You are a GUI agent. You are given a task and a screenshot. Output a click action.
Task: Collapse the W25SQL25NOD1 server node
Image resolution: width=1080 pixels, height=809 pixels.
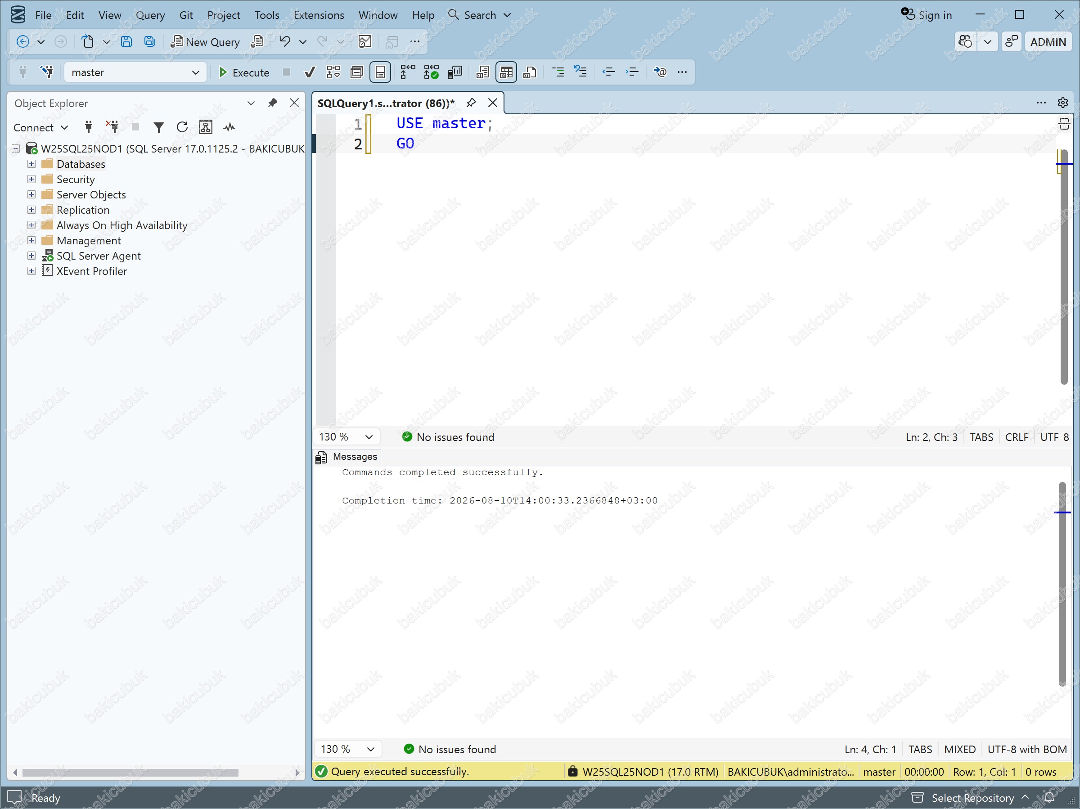tap(16, 148)
